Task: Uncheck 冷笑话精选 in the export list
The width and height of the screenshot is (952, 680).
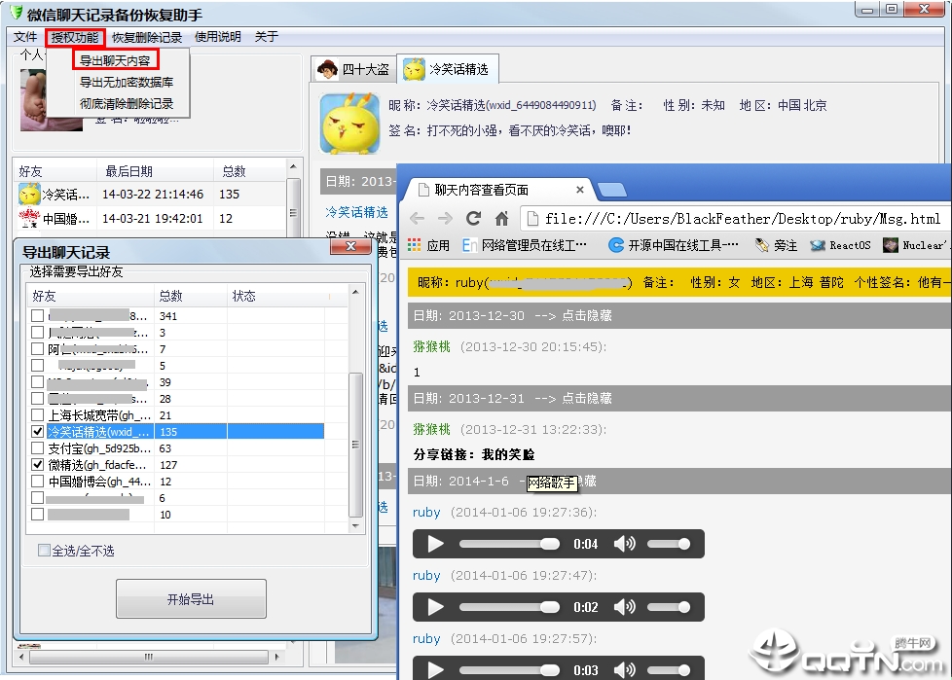Action: pyautogui.click(x=38, y=432)
